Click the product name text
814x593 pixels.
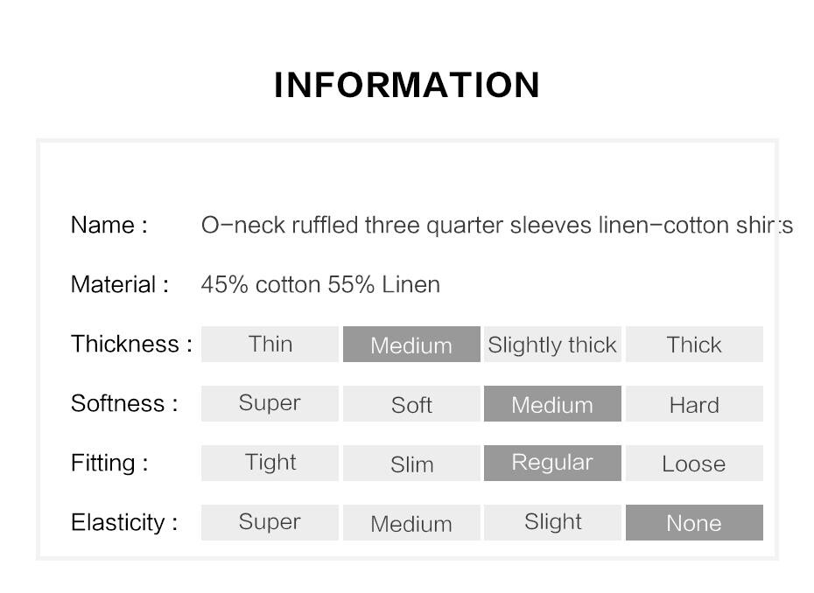pyautogui.click(x=497, y=226)
